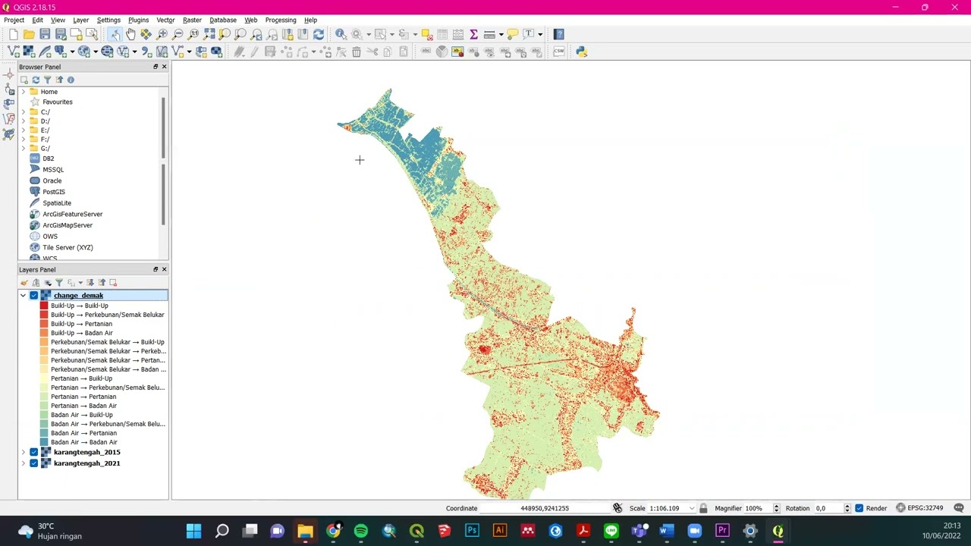Viewport: 971px width, 546px height.
Task: Toggle visibility checkbox for change_demak layer
Action: click(34, 296)
